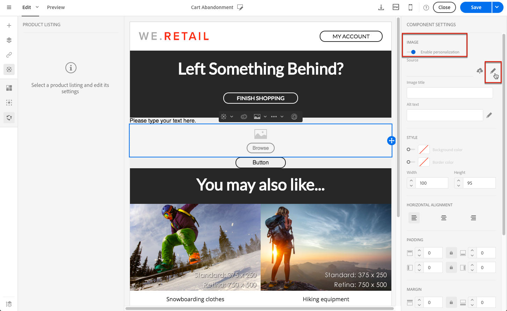The width and height of the screenshot is (507, 311).
Task: Expand the Edit mode dropdown chevron
Action: pos(37,7)
